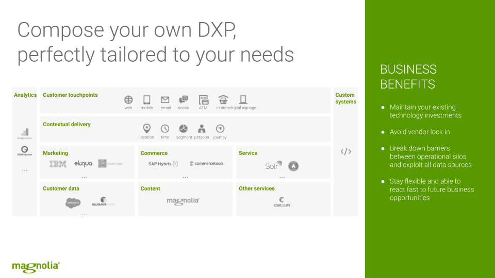Image resolution: width=495 pixels, height=278 pixels.
Task: Click the digital signage icon
Action: pyautogui.click(x=243, y=100)
